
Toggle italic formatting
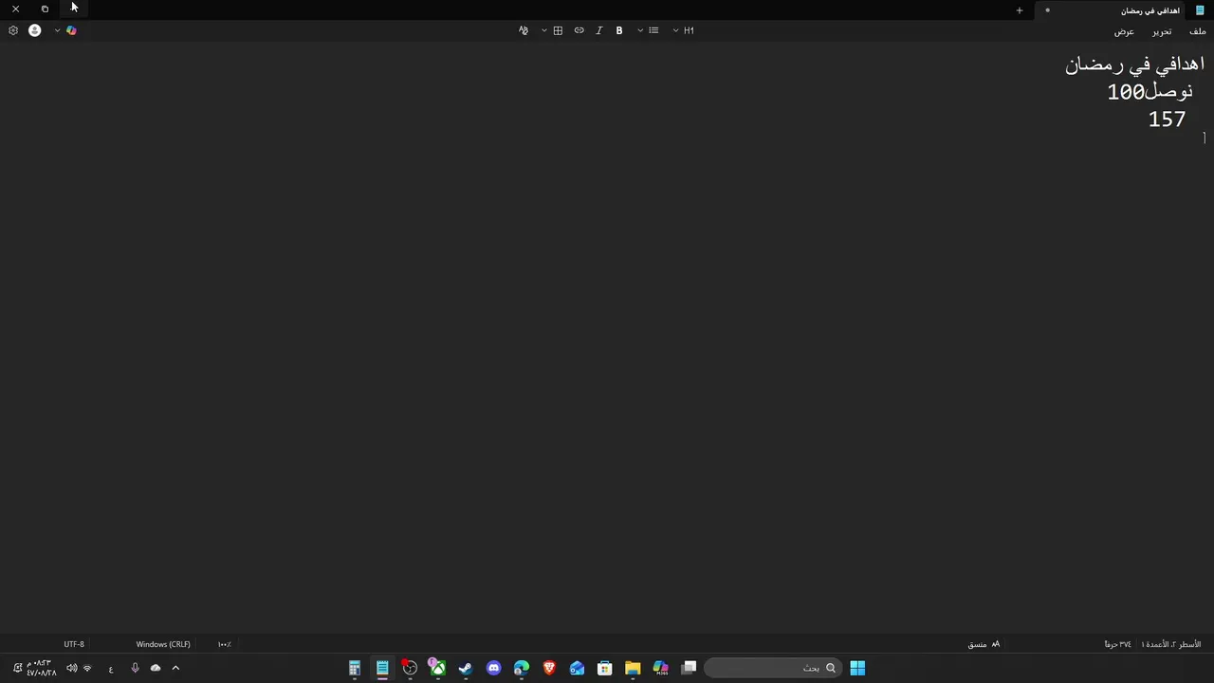point(598,30)
